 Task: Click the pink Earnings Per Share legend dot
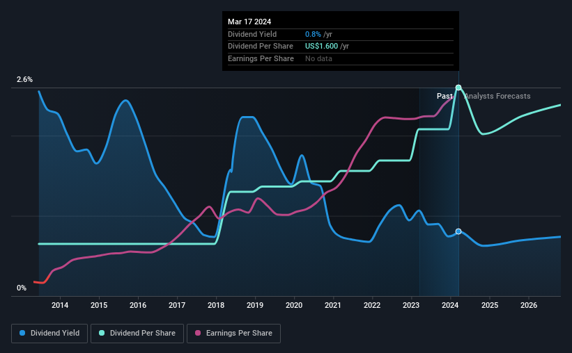[198, 333]
